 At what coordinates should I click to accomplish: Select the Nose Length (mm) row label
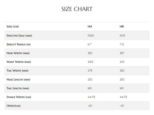(18, 79)
